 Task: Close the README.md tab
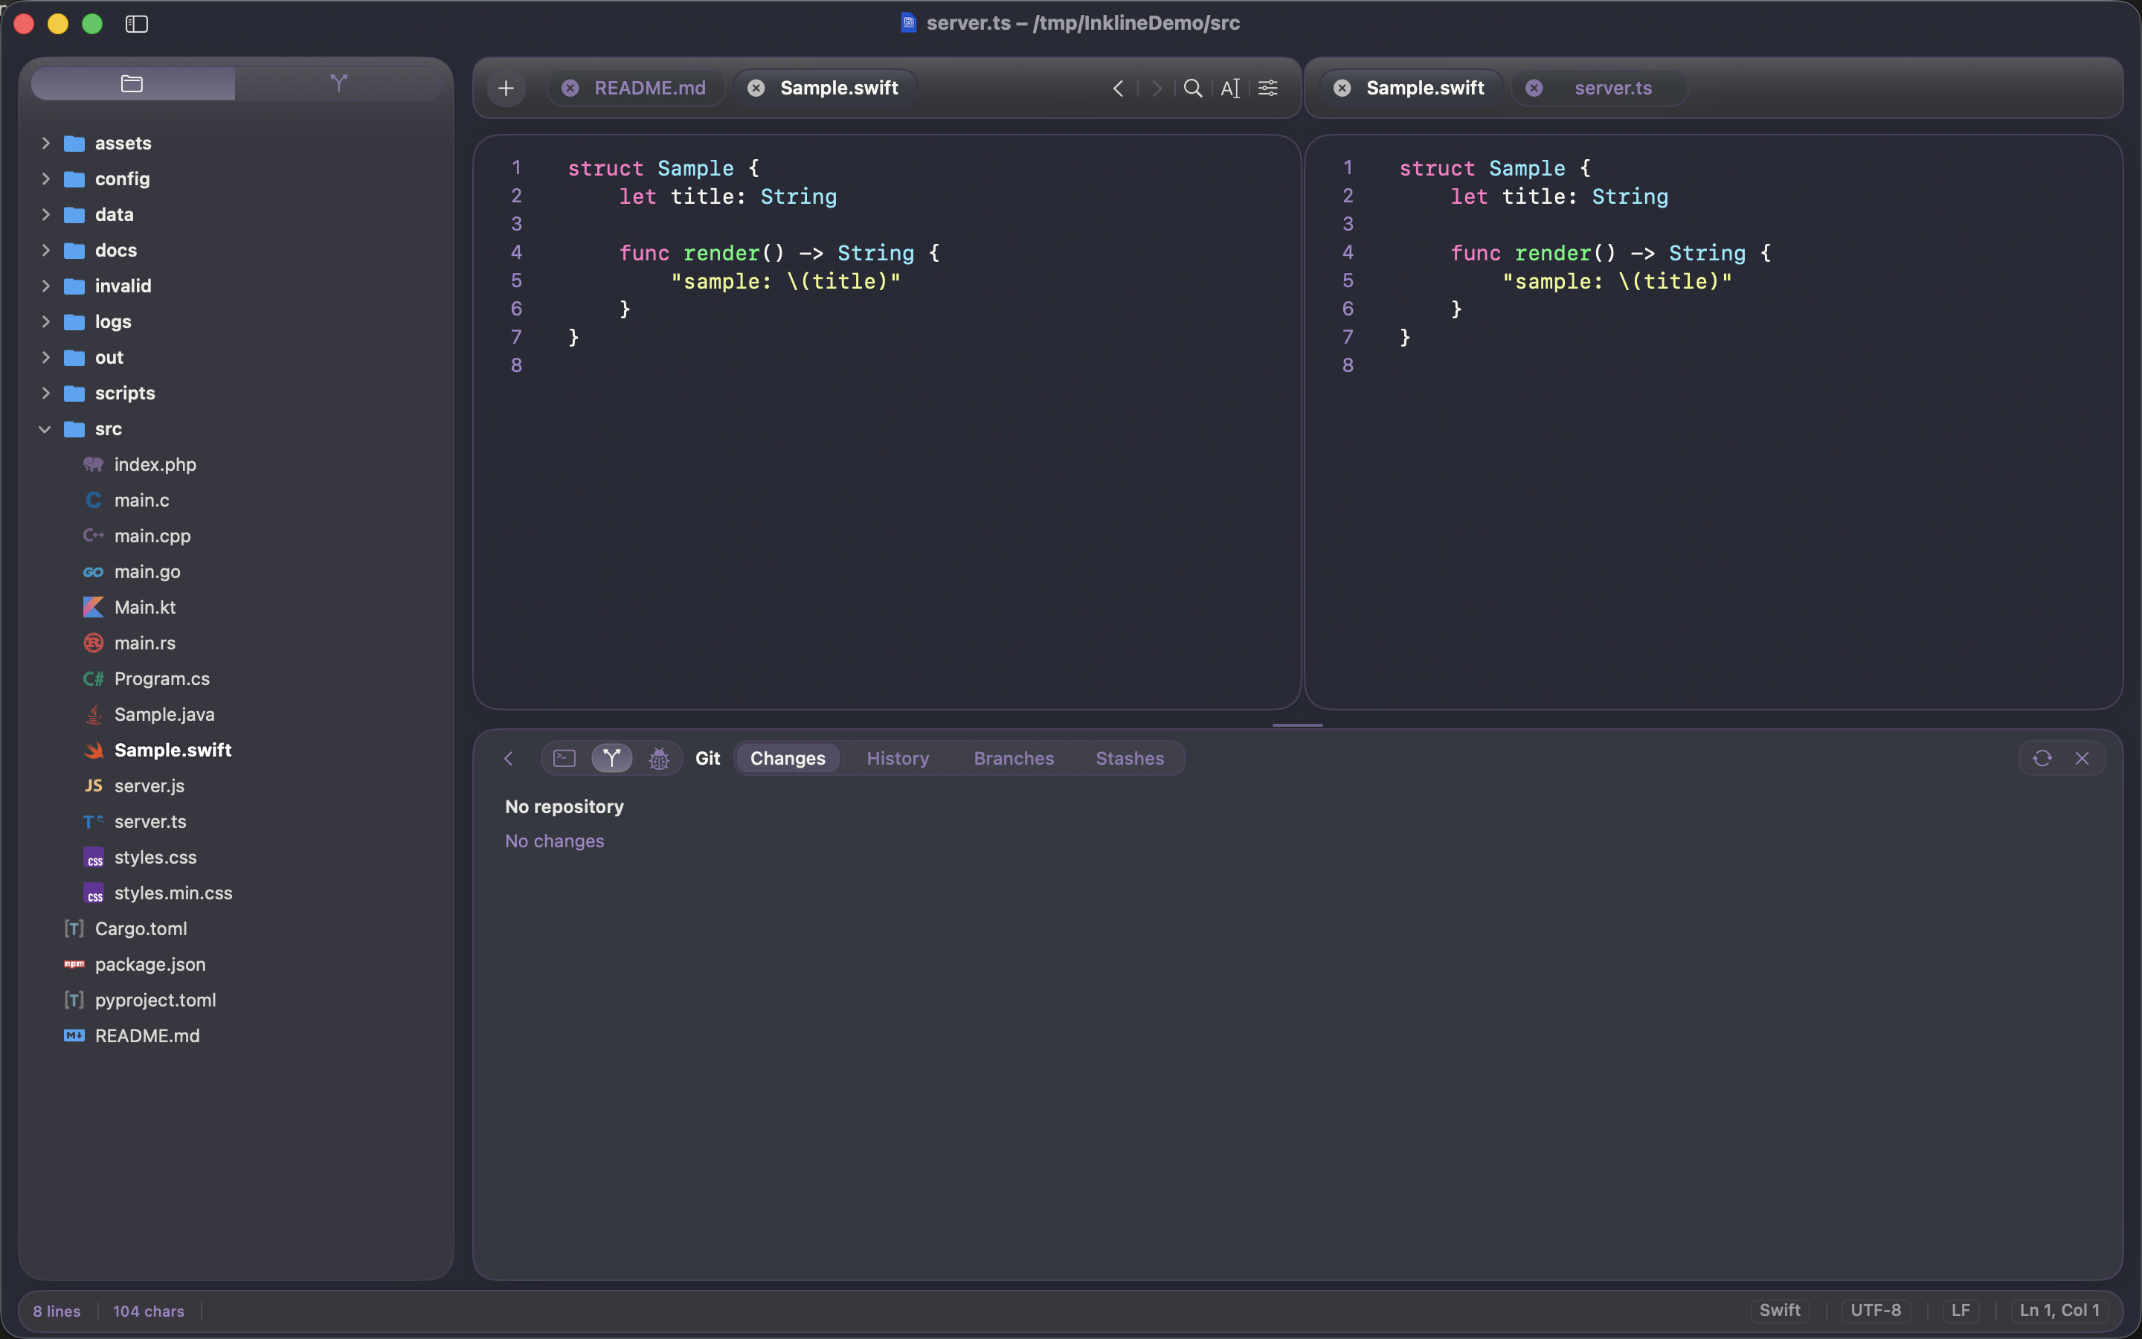571,88
